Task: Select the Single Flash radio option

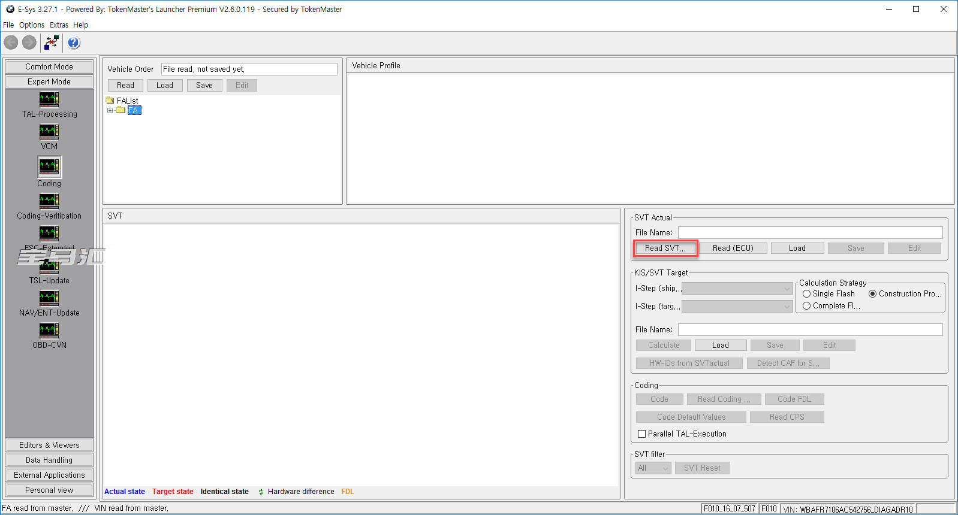Action: point(807,294)
